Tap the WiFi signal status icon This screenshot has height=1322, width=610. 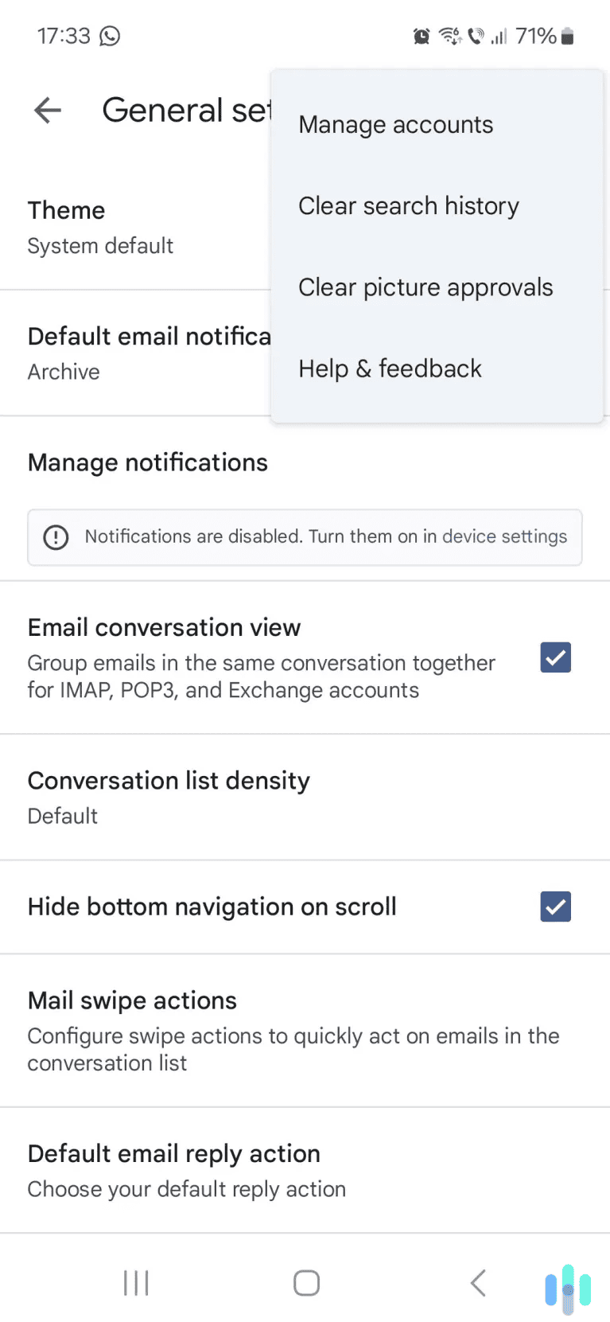point(449,36)
